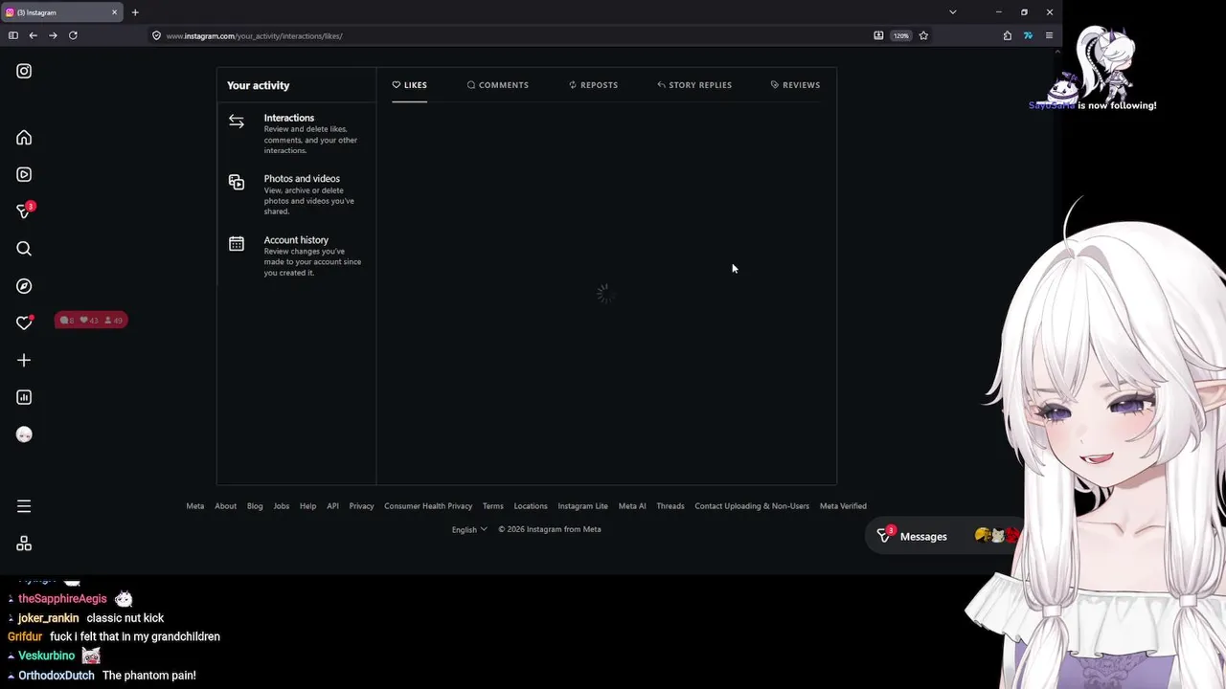Expand the English language dropdown

coord(469,529)
